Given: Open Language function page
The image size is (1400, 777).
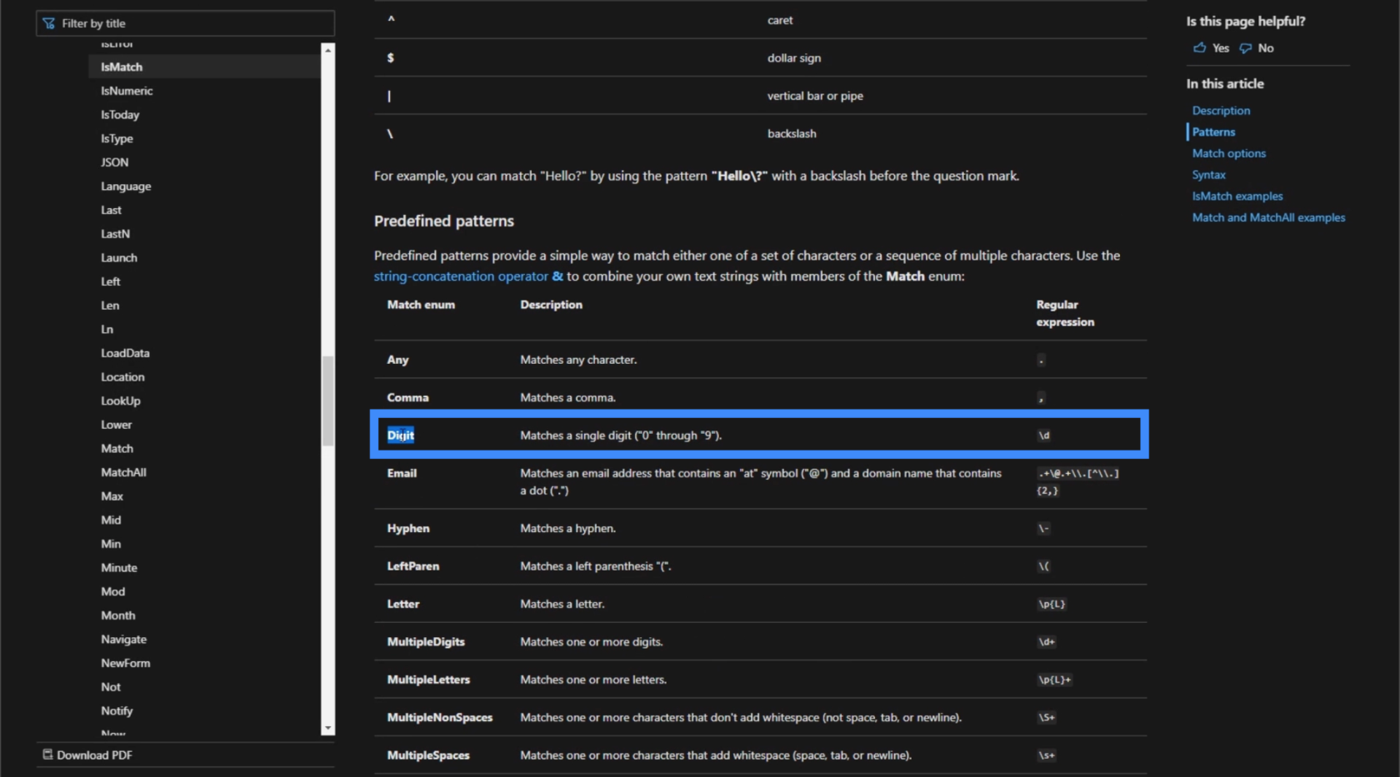Looking at the screenshot, I should click(126, 187).
